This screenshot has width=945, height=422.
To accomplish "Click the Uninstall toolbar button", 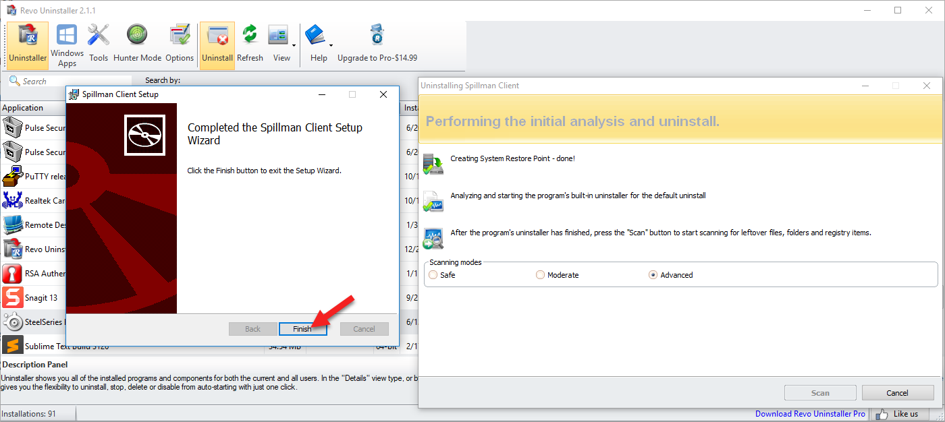I will point(217,44).
